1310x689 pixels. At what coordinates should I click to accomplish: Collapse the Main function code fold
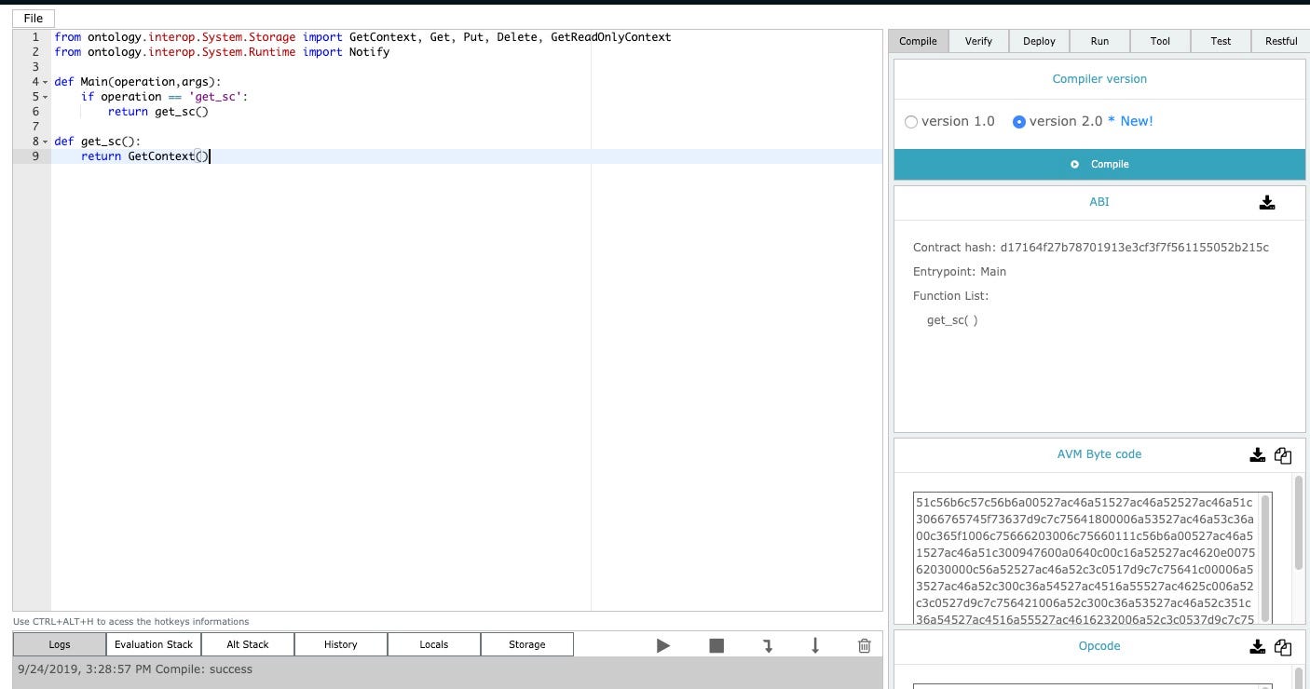pos(43,82)
